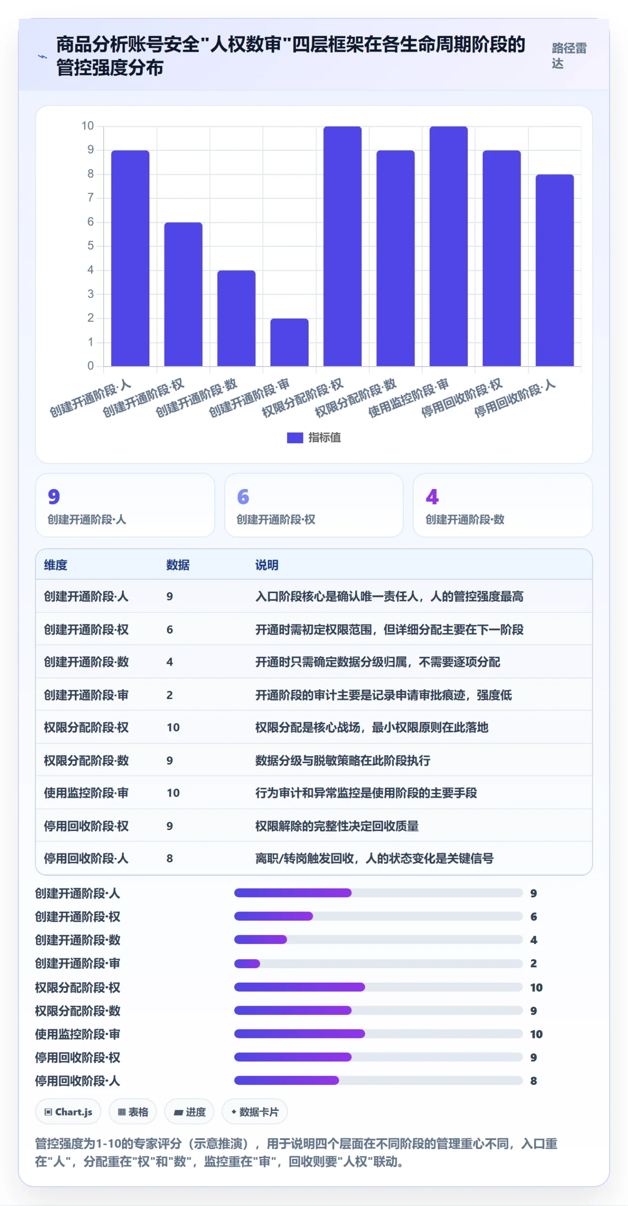Click the 创建开通阶段·审 column in the bar chart

coord(289,342)
